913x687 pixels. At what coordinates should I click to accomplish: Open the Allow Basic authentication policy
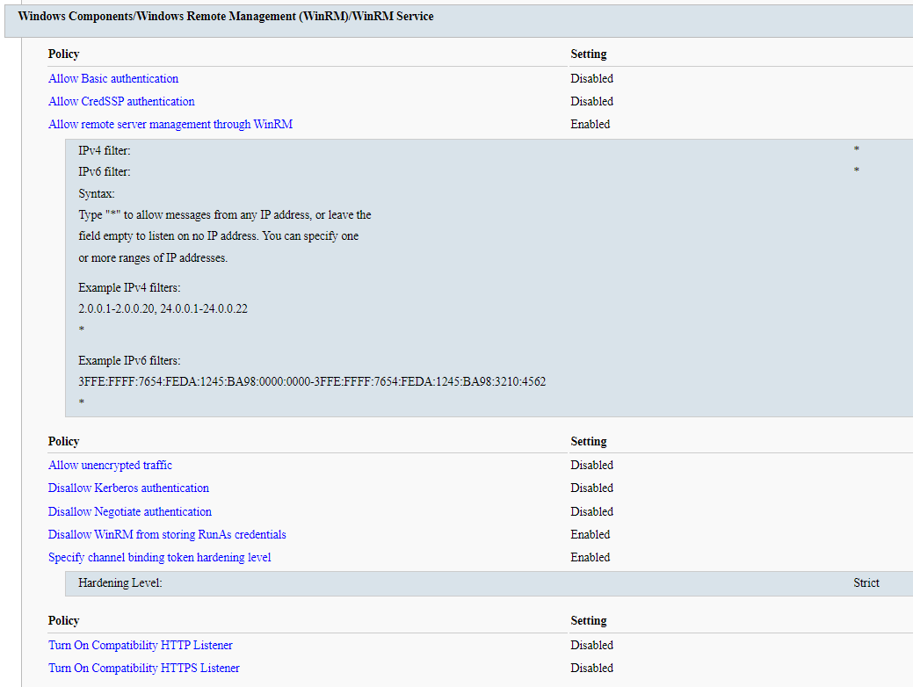coord(112,78)
